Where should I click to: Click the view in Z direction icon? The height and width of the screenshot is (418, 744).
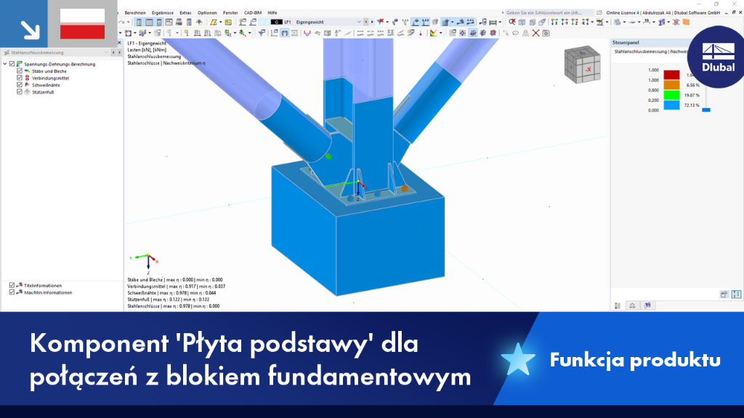coord(575,22)
